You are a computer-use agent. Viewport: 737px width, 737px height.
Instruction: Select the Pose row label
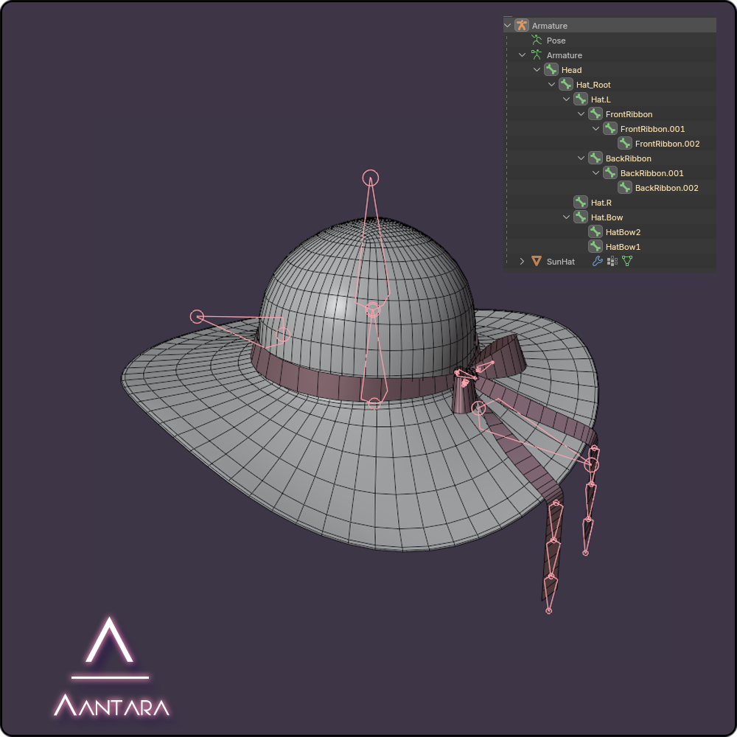pos(556,41)
